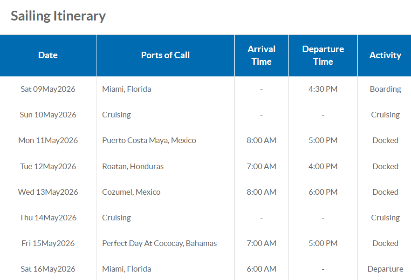This screenshot has height=280, width=411.
Task: Click the Ports of Call header
Action: click(165, 55)
